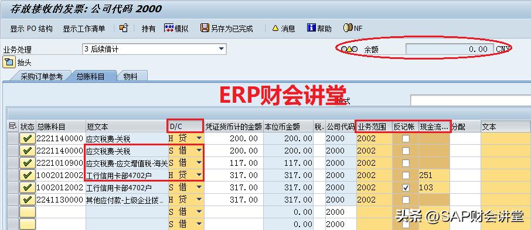Click the 凭证货币计的金额 column header
The height and width of the screenshot is (230, 531).
point(234,127)
